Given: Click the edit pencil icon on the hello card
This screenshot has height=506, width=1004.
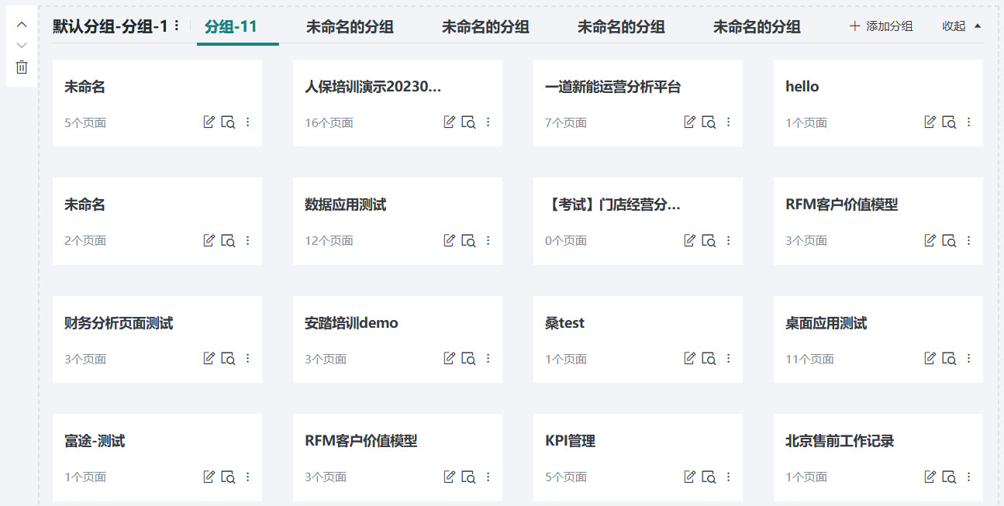Looking at the screenshot, I should [930, 122].
